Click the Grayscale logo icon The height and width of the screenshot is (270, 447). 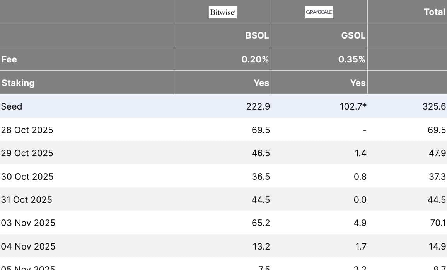point(319,12)
